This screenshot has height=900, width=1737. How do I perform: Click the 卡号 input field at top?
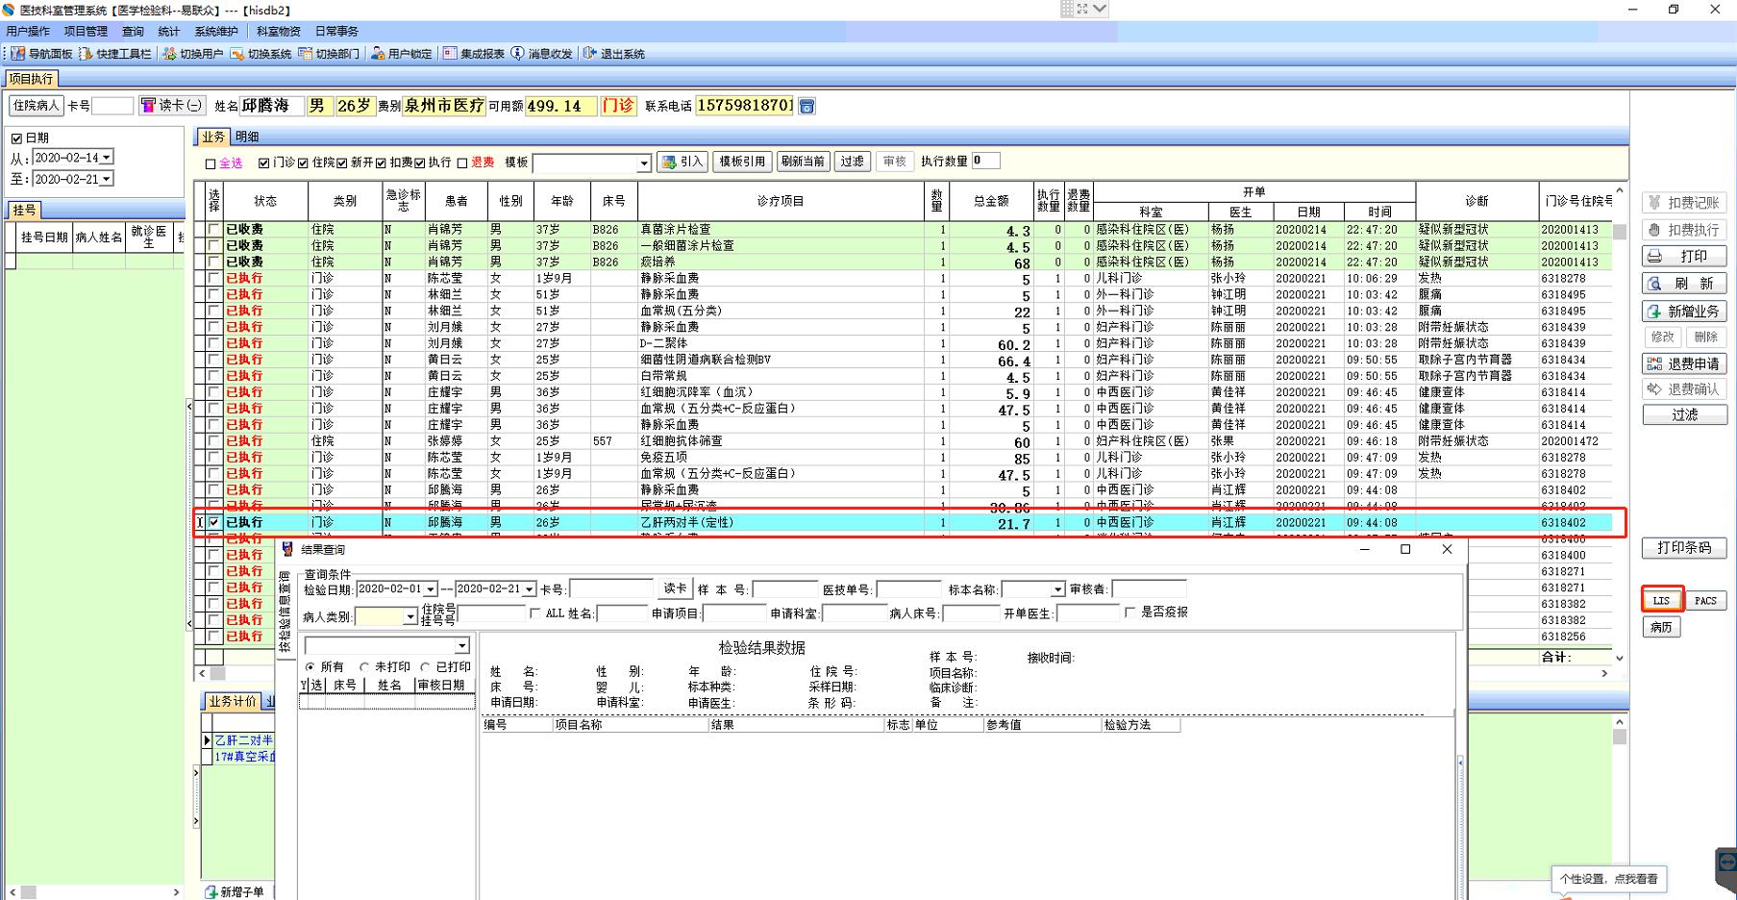tap(112, 106)
